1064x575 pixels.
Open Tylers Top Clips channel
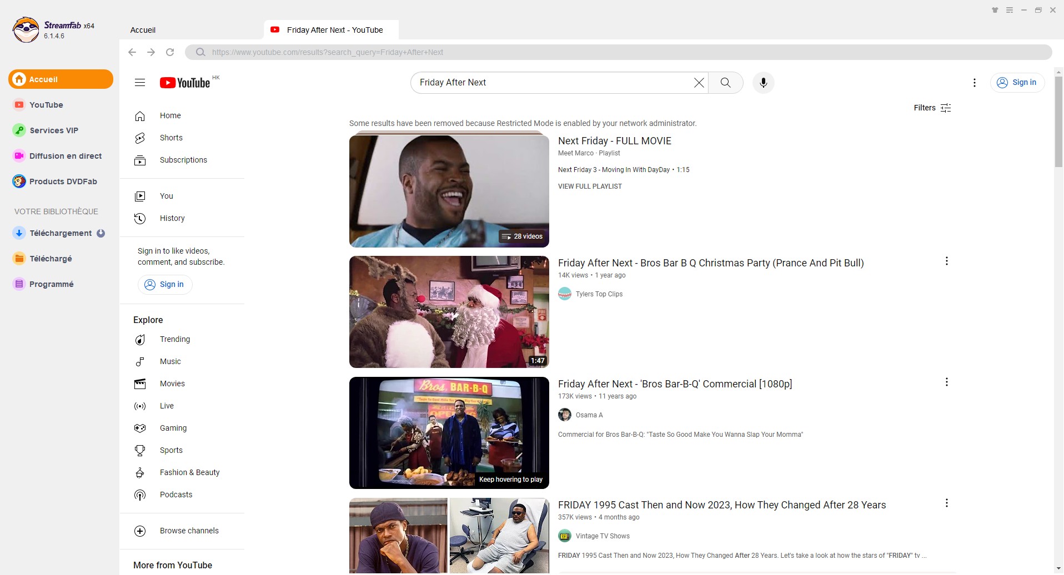[x=599, y=294]
